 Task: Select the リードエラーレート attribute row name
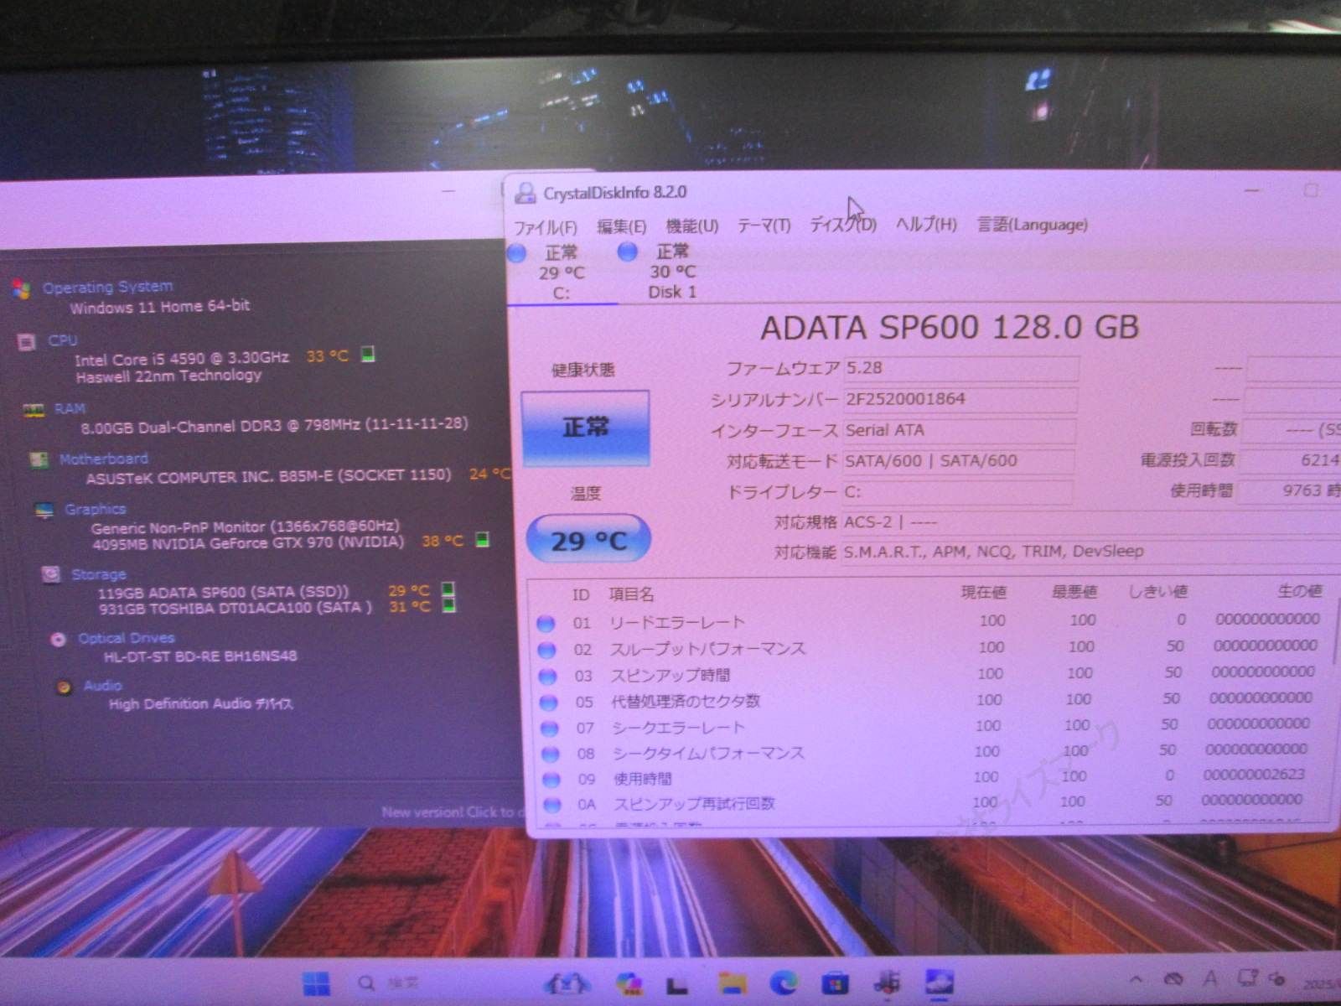[x=677, y=623]
